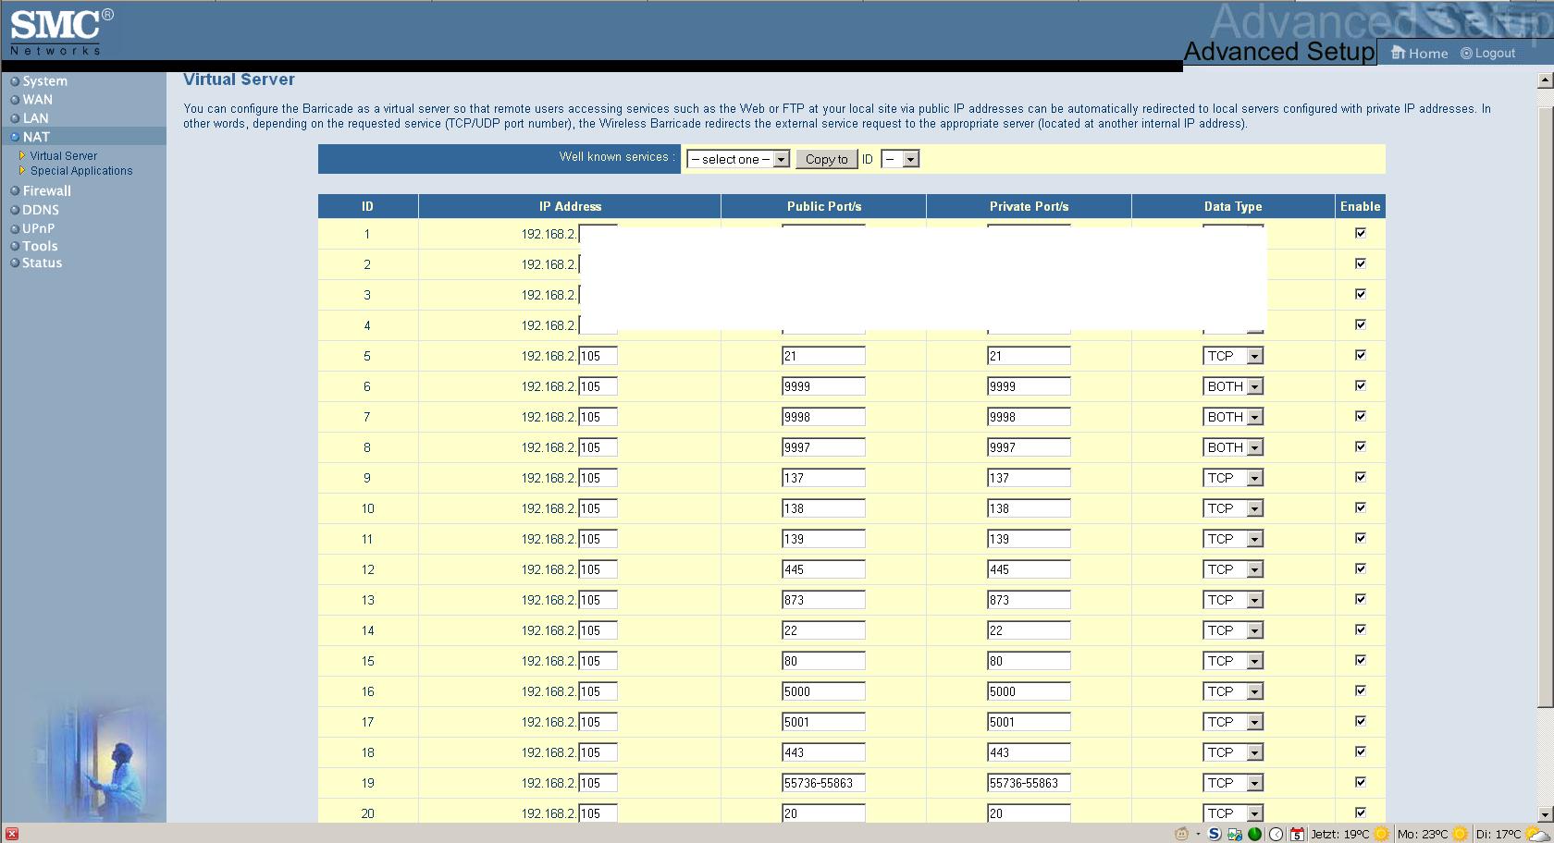
Task: Open Data Type dropdown for ID 12
Action: point(1233,569)
